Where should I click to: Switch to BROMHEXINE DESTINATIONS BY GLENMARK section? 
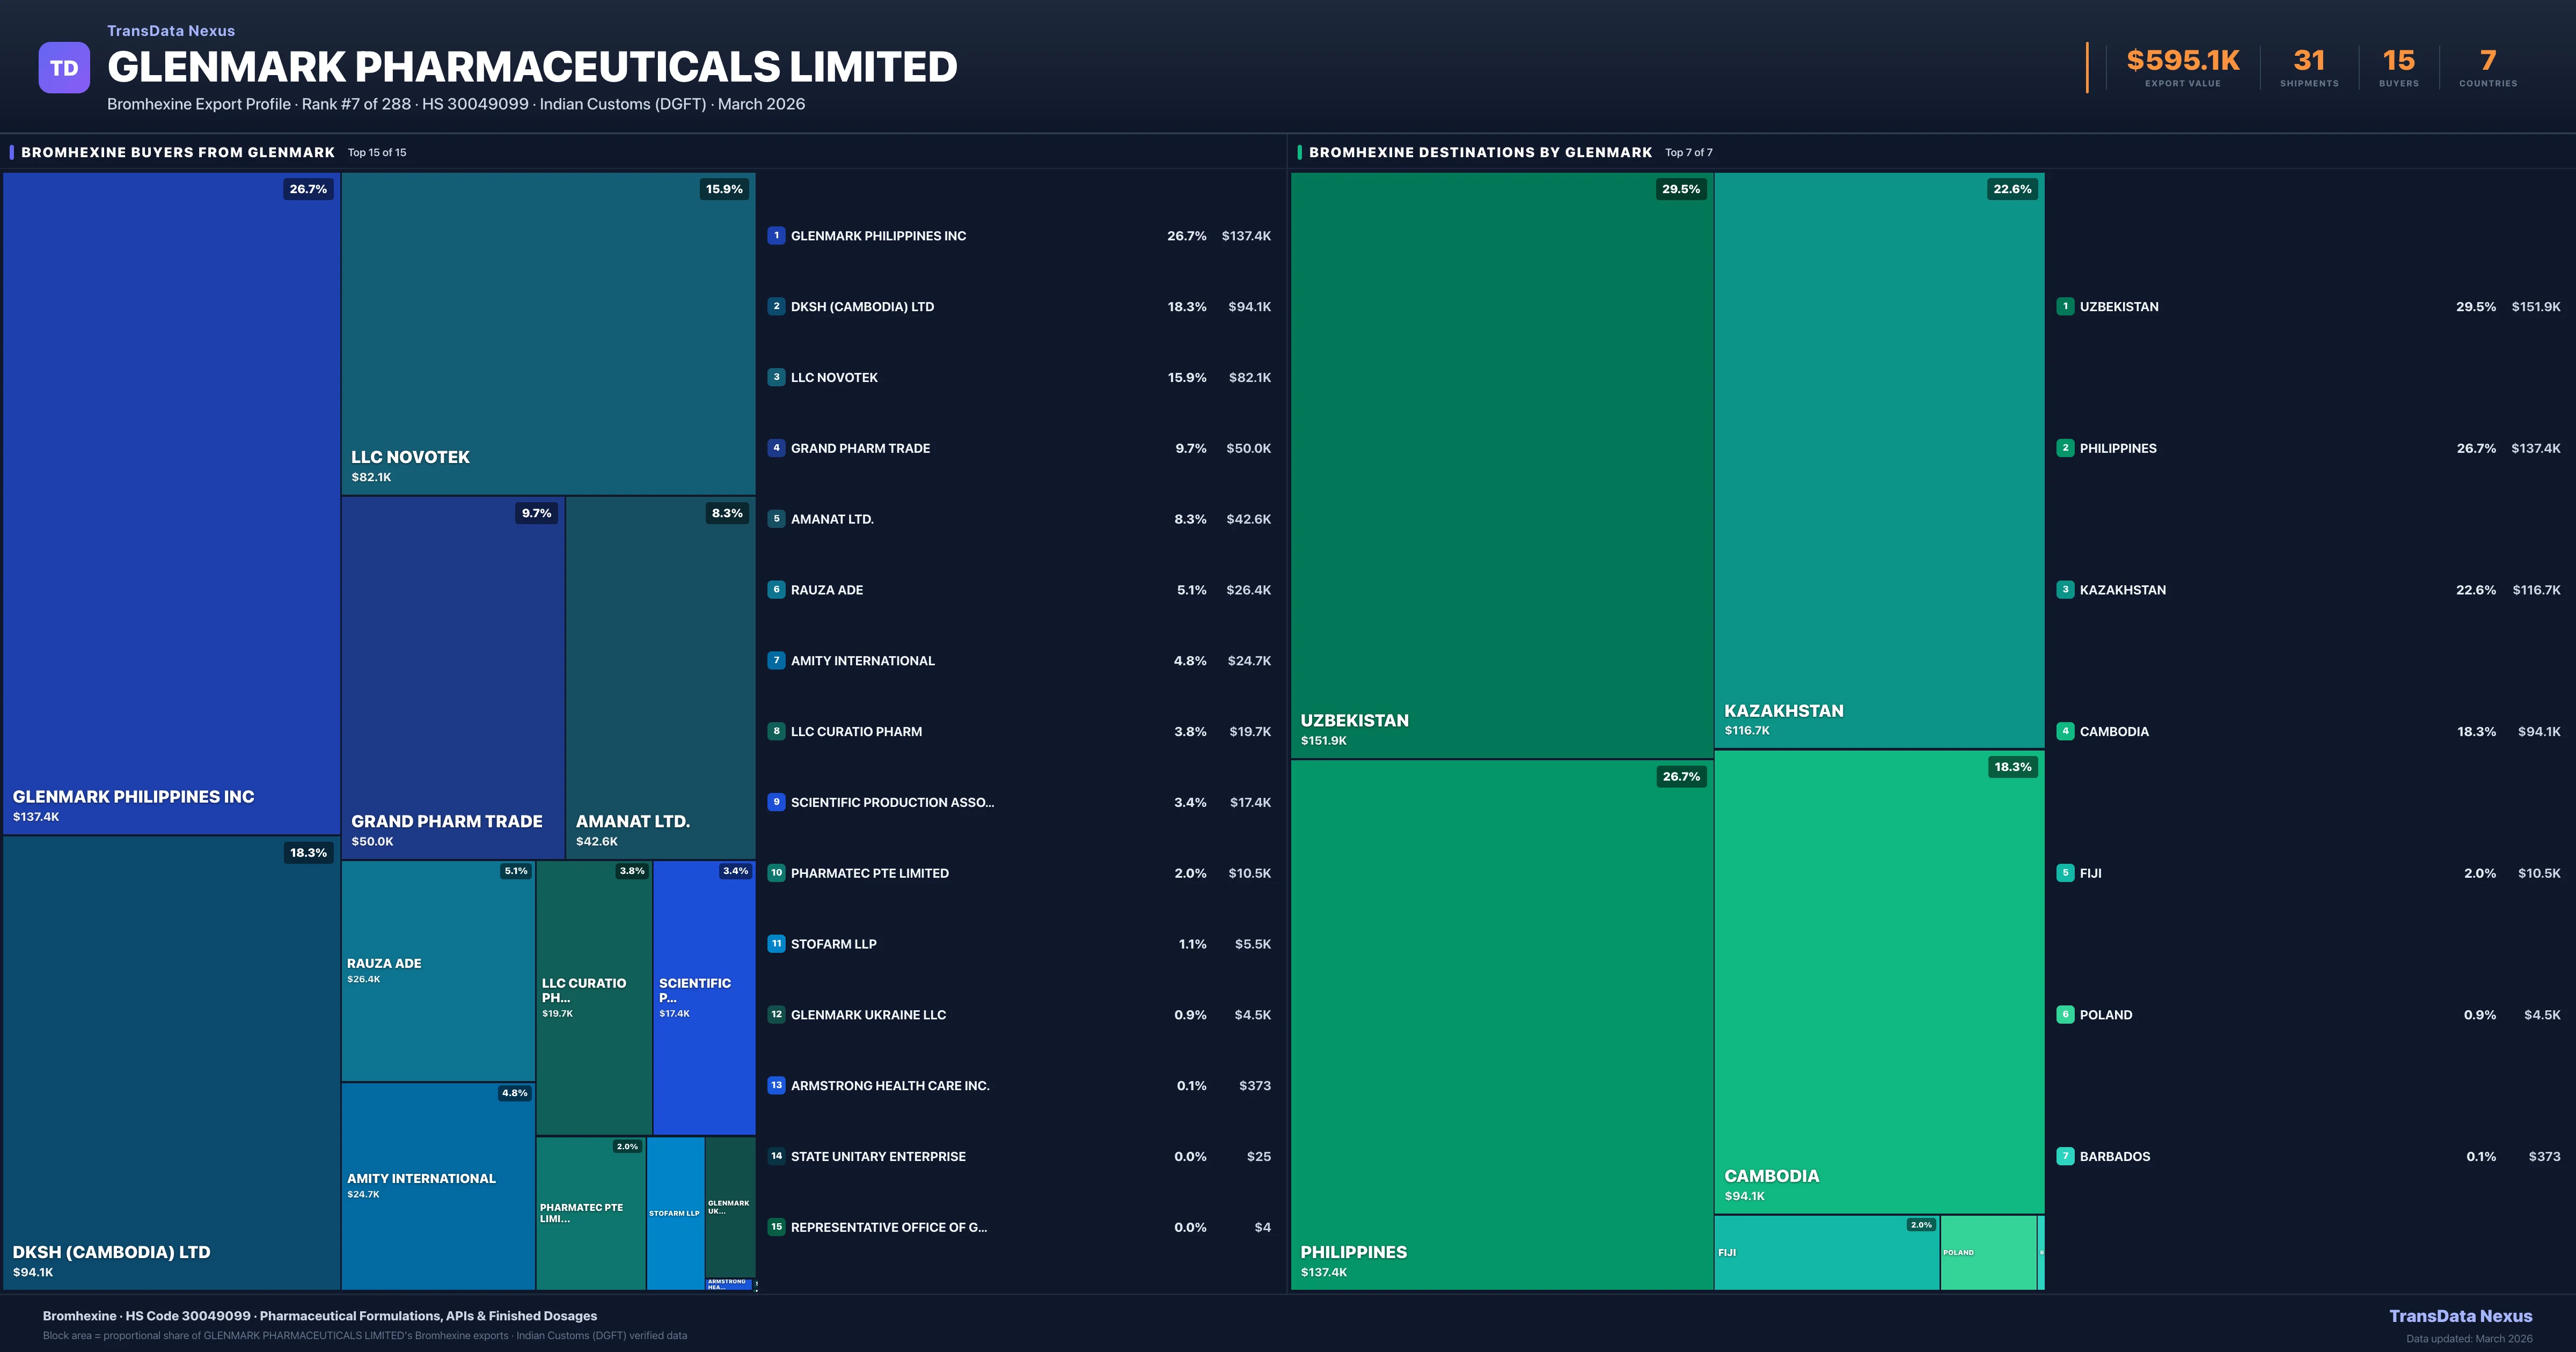(x=1482, y=152)
